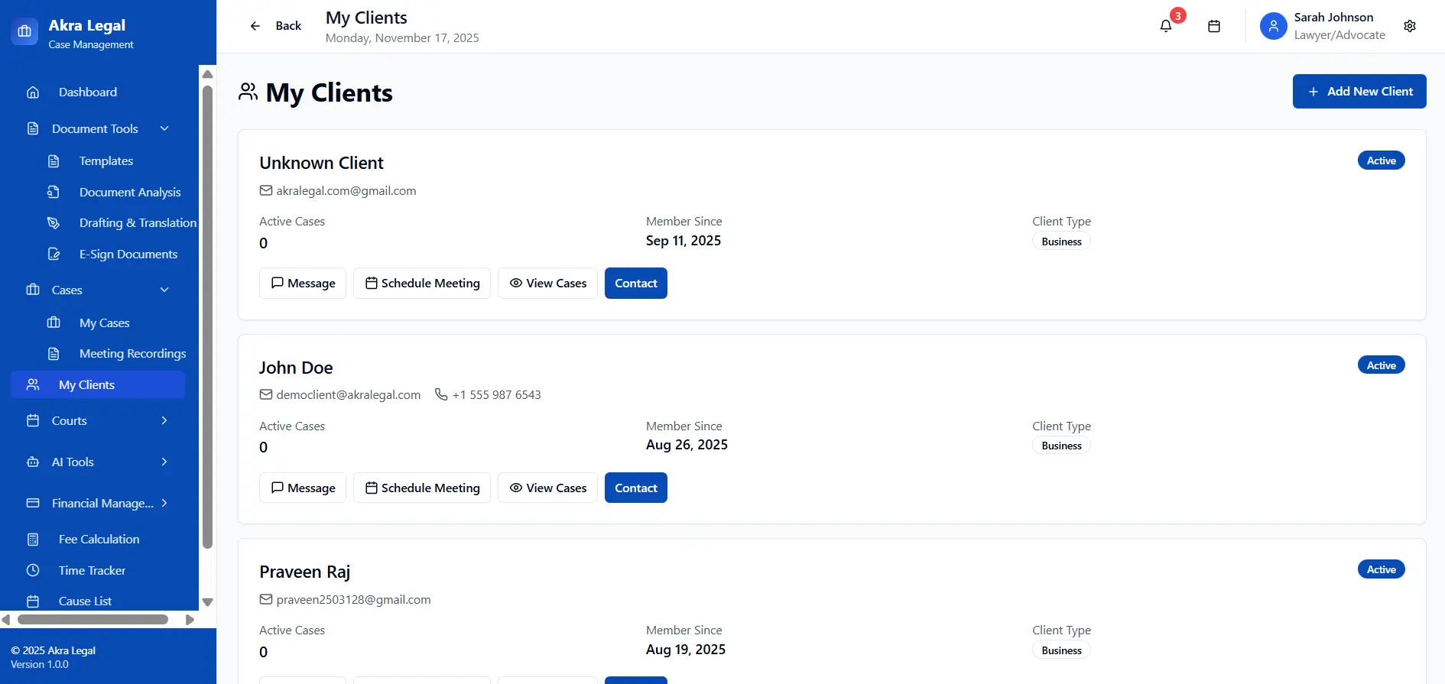View Cases for Unknown Client

point(547,284)
